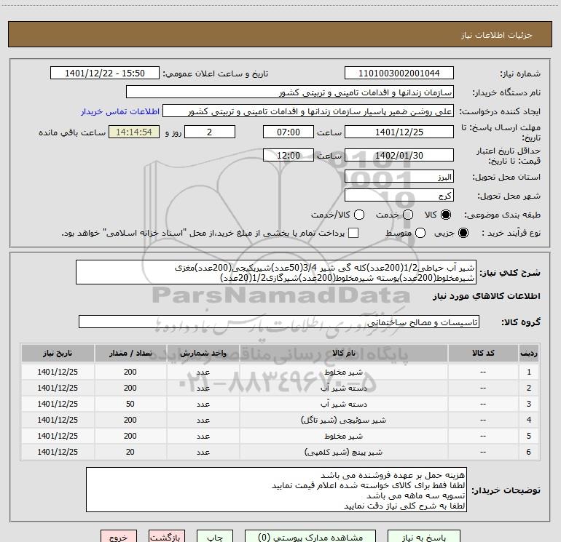Click the countdown timer 14:14:54
This screenshot has height=542, width=561.
[x=134, y=132]
